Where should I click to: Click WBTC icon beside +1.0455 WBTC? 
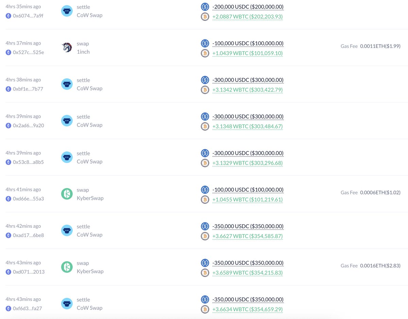click(205, 200)
